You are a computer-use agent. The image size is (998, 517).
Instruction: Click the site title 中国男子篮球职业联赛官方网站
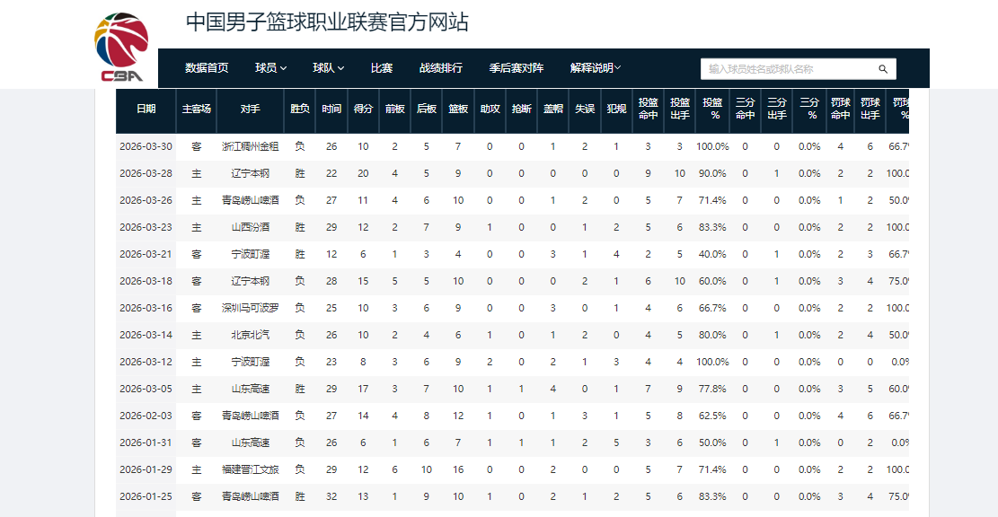[327, 22]
